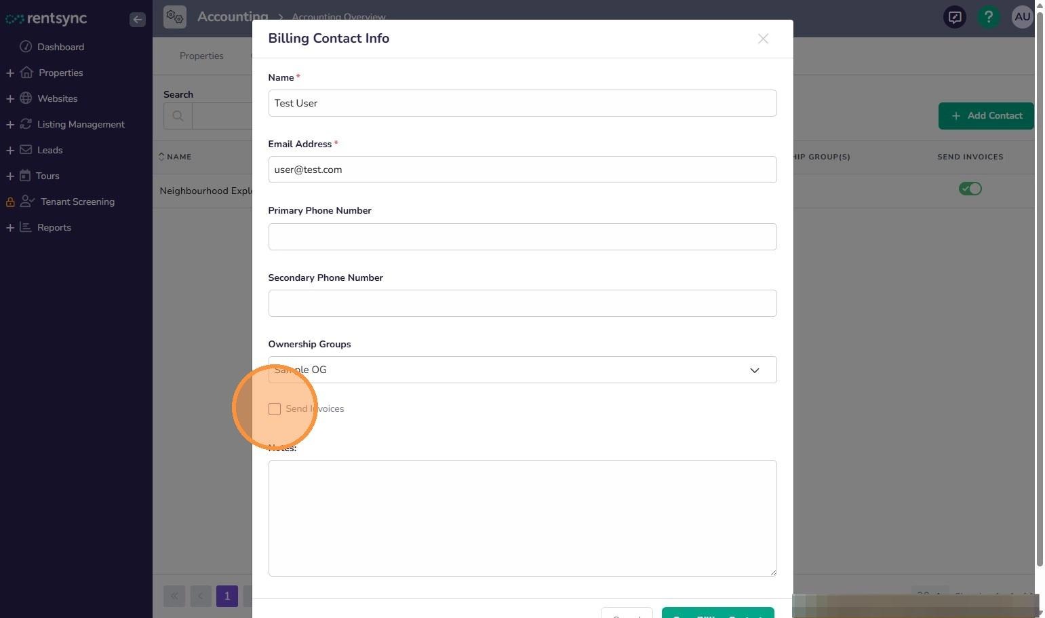This screenshot has width=1045, height=618.
Task: Check the Send Invoices checkbox
Action: pos(275,409)
